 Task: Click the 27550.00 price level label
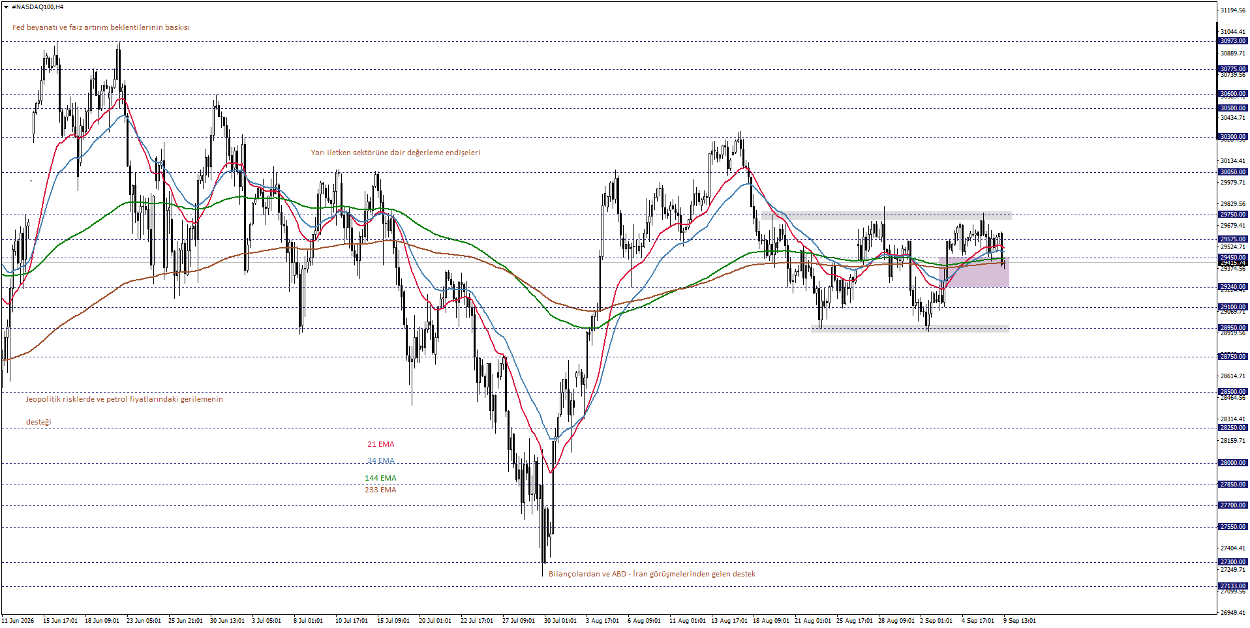(x=1233, y=527)
